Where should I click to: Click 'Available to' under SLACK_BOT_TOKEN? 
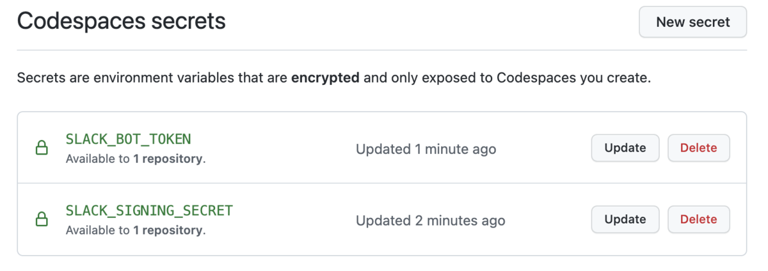(97, 159)
